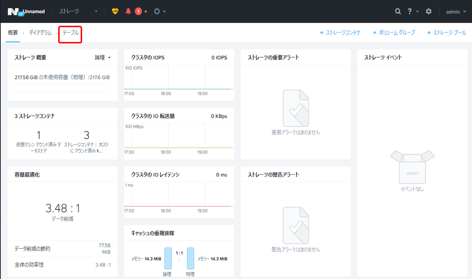
Task: Open the ストレージ view selector dropdown
Action: [78, 11]
